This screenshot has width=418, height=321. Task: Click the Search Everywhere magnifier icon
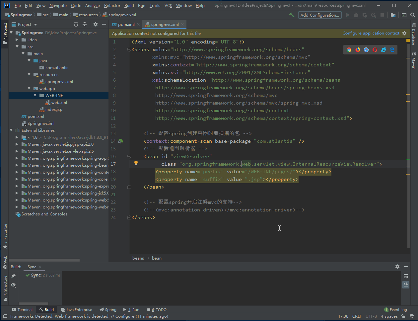click(x=413, y=15)
